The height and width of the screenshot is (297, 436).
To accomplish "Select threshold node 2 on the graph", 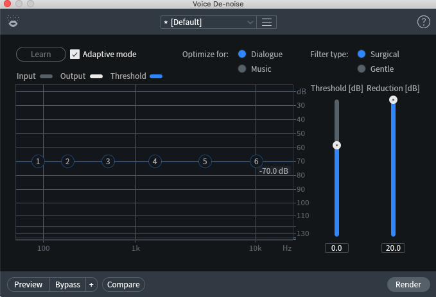I will (x=67, y=162).
